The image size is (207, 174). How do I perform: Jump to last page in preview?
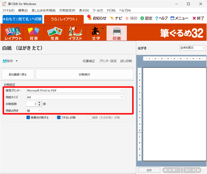point(198,170)
